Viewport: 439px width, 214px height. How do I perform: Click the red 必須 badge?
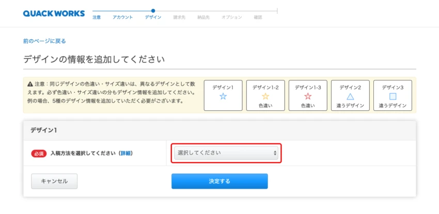pos(39,153)
